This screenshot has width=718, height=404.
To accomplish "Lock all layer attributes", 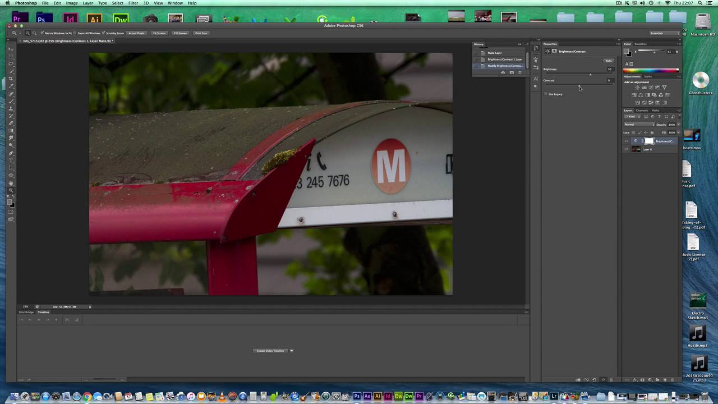I will coord(652,132).
